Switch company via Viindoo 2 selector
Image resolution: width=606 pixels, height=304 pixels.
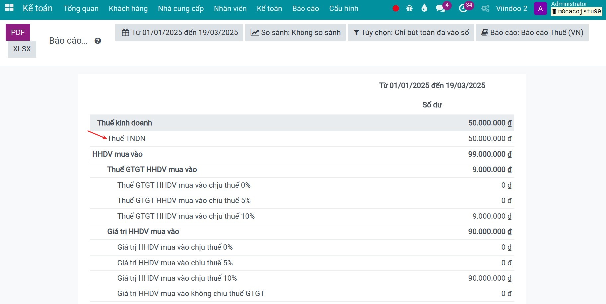[511, 9]
